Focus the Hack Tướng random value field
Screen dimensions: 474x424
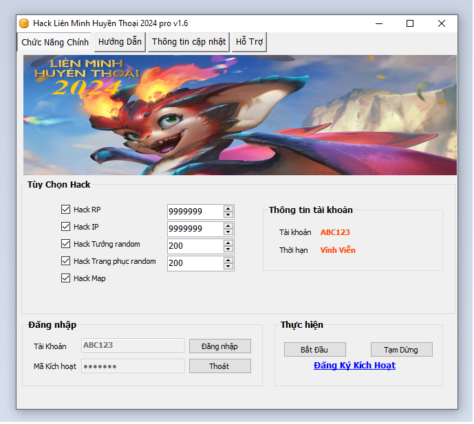195,246
